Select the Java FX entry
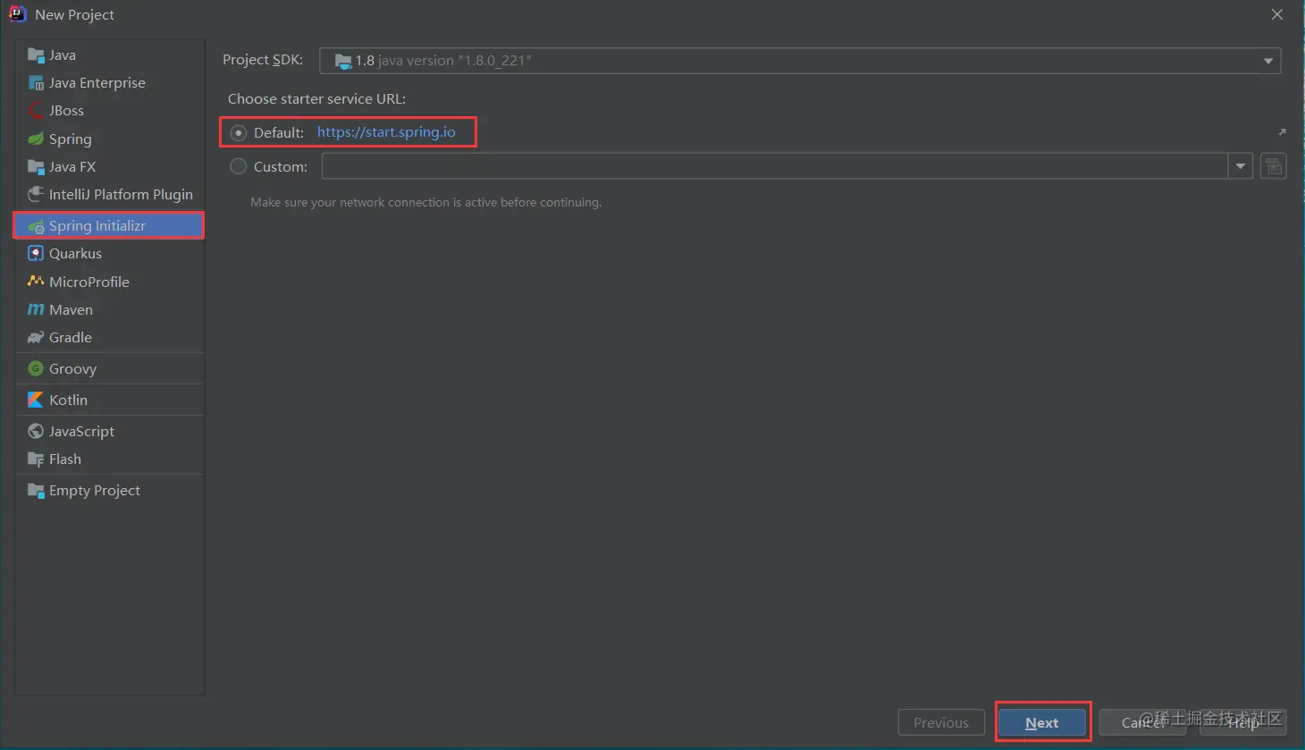 click(109, 167)
